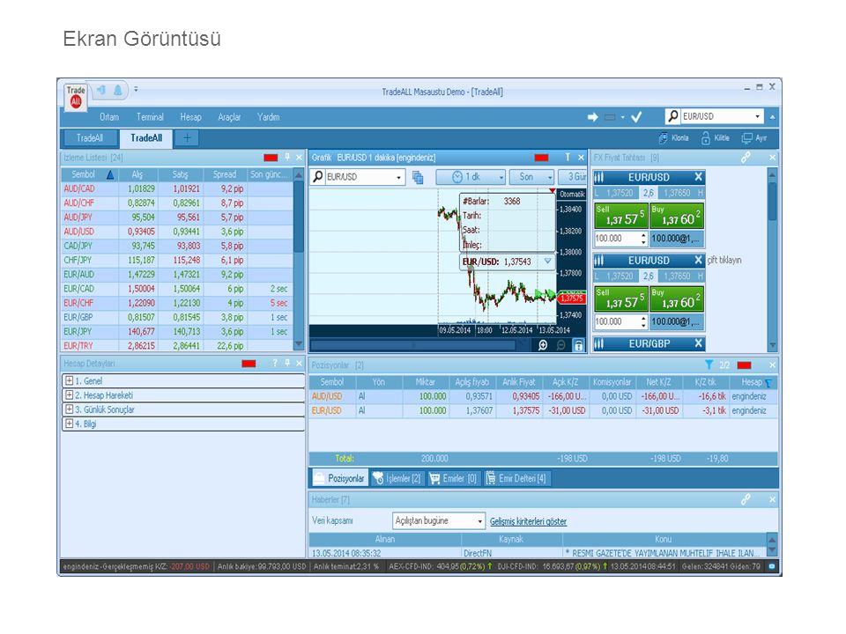Click the horizontal scrollbar beneath the chart
This screenshot has width=846, height=634.
(412, 345)
